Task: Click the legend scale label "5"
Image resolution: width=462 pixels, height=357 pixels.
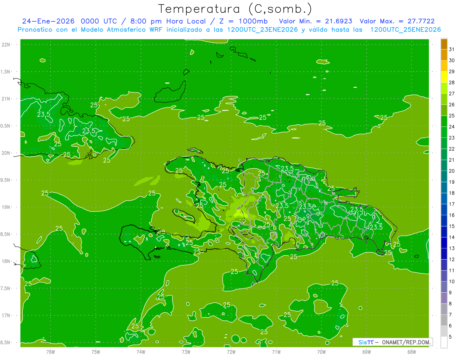Action: pos(450,337)
